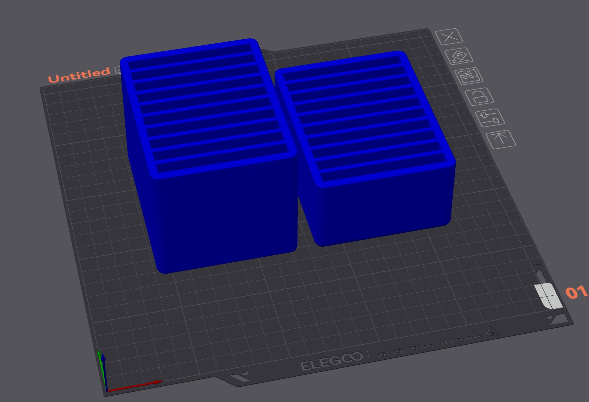Viewport: 589px width, 402px height.
Task: Arrange objects on the plate
Action: 469,76
